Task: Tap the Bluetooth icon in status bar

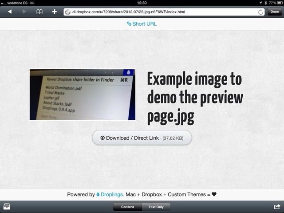Action: tap(266, 3)
